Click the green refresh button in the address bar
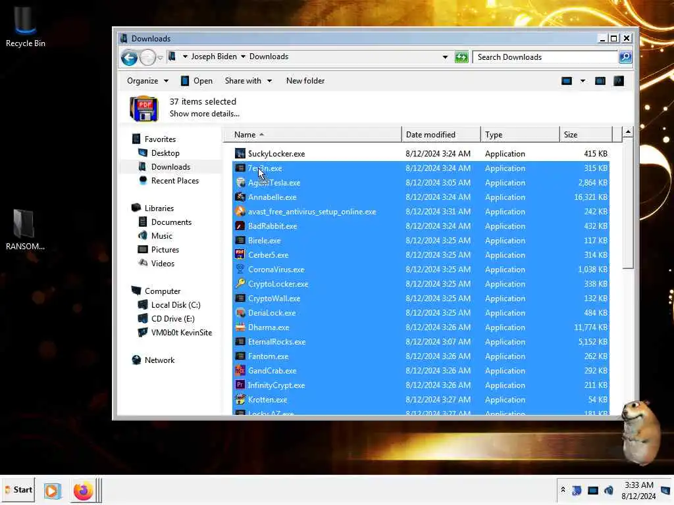The width and height of the screenshot is (674, 505). 461,57
